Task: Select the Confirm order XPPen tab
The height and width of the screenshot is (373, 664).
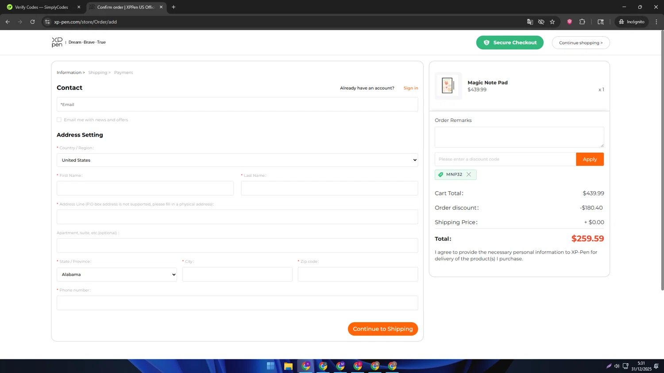Action: tap(126, 7)
